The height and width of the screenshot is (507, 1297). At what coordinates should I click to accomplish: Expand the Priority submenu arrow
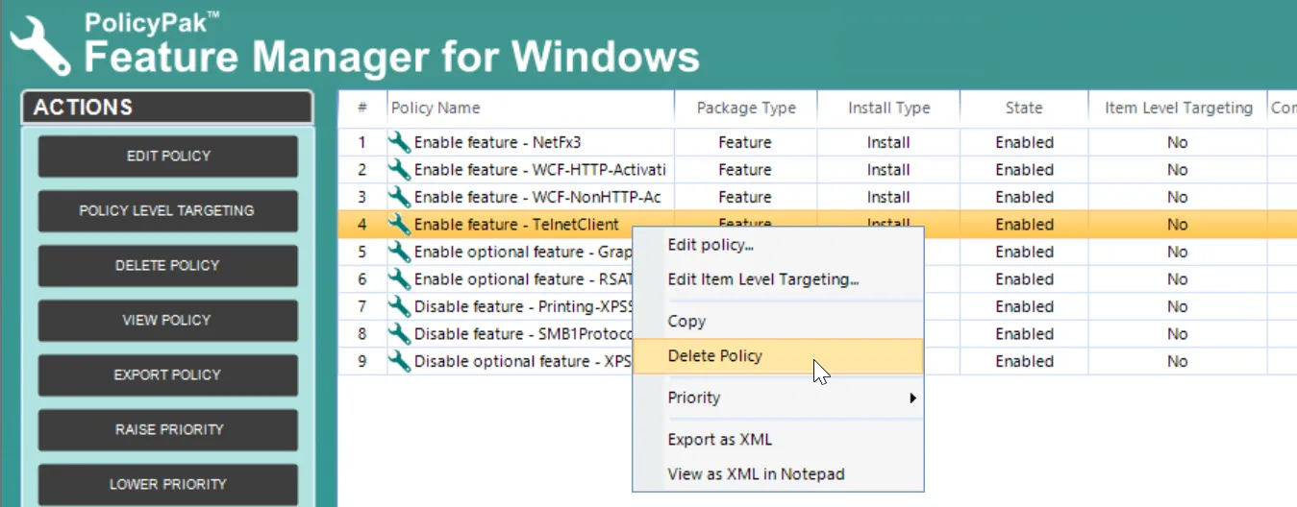point(912,398)
